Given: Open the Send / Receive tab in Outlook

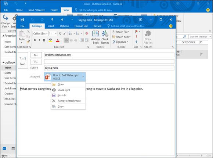Looking at the screenshot, I should coord(37,10).
